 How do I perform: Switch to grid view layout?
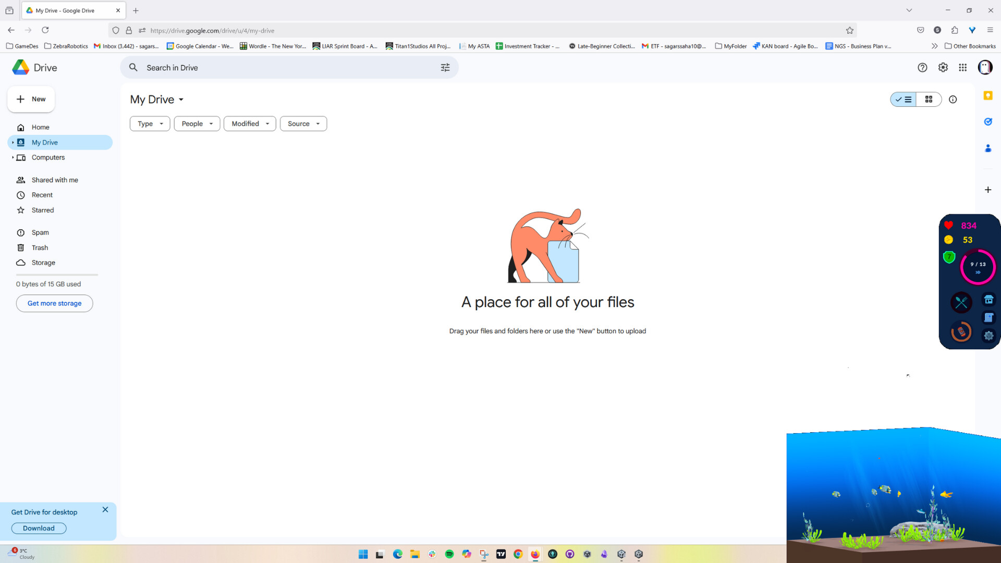pyautogui.click(x=929, y=99)
